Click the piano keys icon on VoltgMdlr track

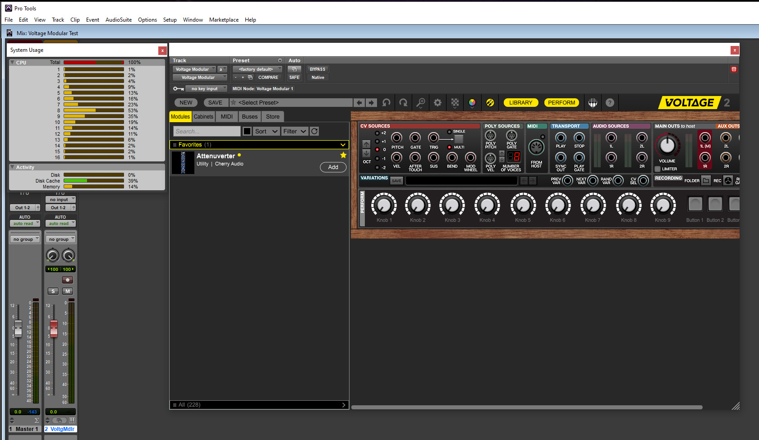(72, 420)
